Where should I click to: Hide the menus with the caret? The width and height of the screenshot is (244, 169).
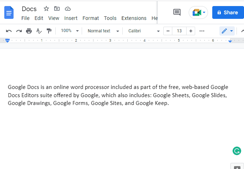[x=242, y=31]
